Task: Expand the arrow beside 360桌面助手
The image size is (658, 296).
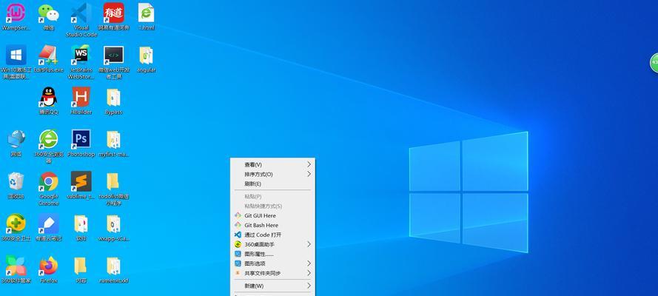Action: [x=309, y=244]
